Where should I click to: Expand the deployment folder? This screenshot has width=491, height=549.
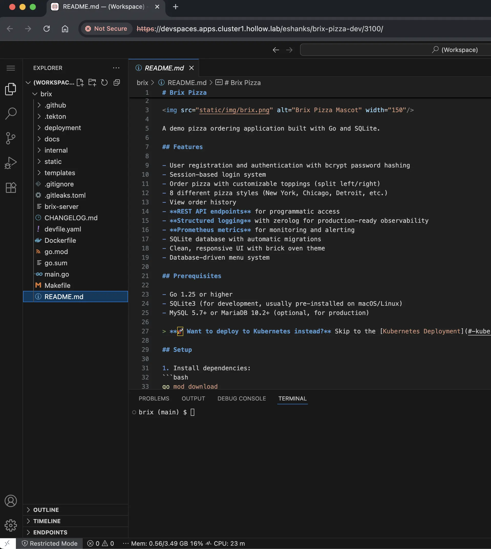76,128
